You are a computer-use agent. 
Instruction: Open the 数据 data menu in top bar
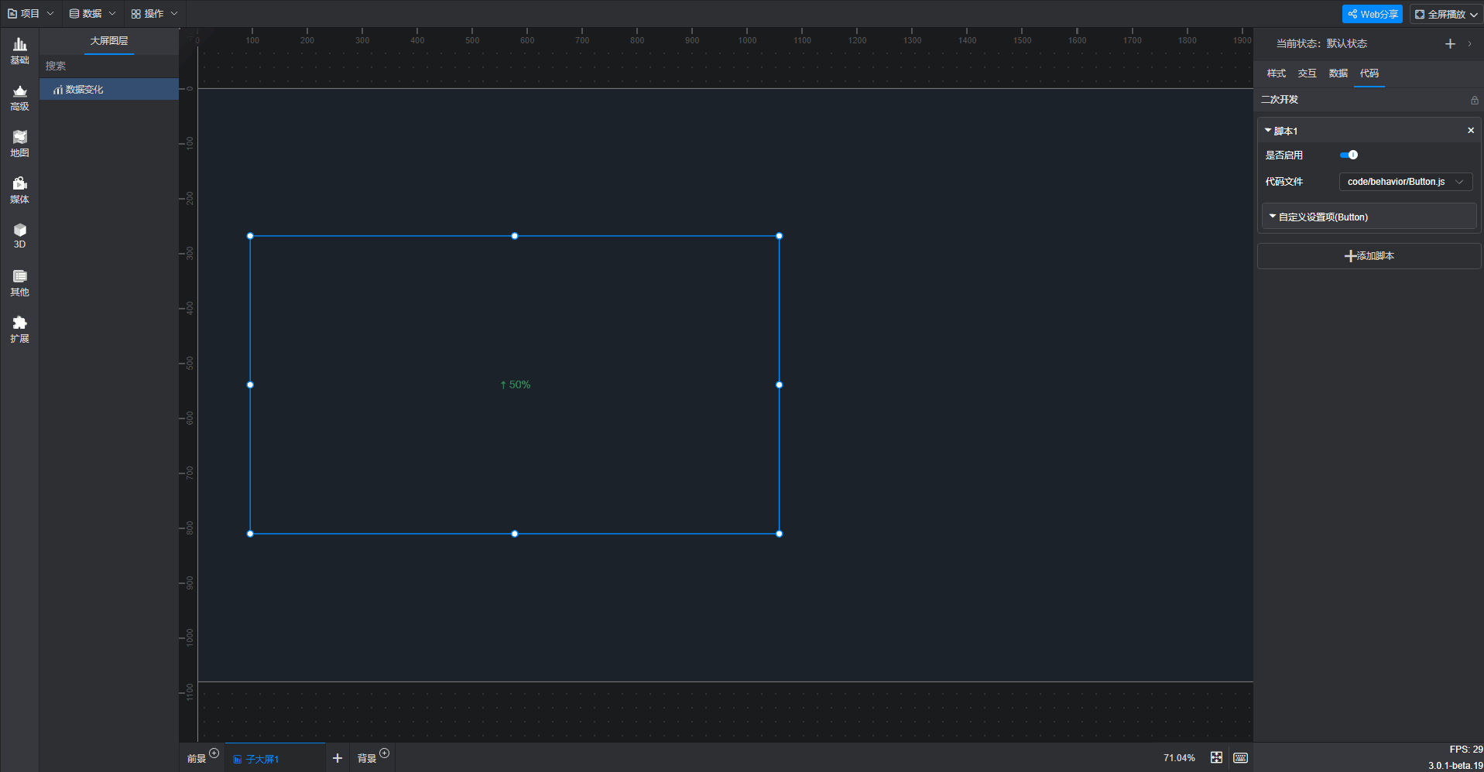[92, 13]
